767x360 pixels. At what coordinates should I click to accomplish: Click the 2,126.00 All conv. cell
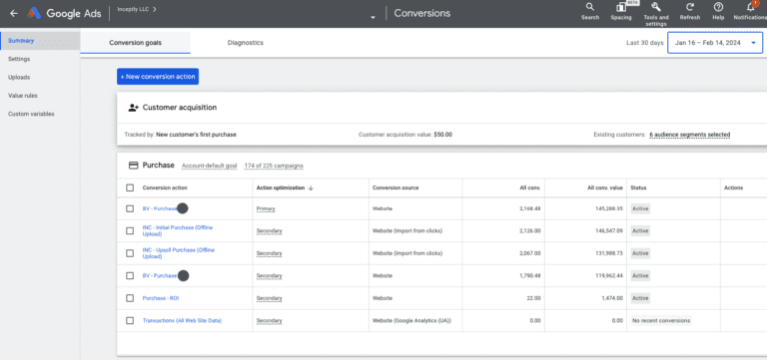(530, 230)
